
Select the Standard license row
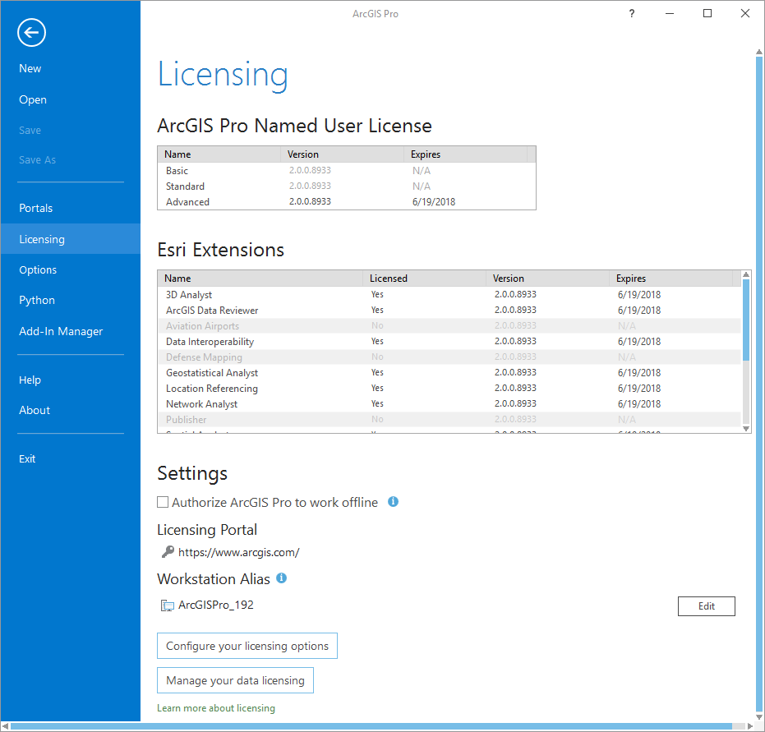click(x=347, y=186)
